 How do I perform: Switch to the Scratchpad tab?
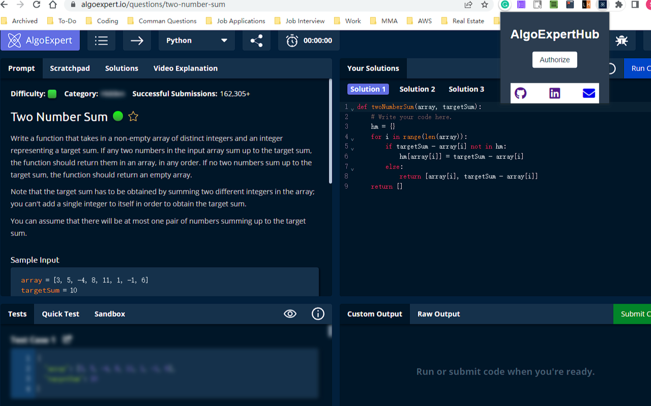click(x=70, y=69)
